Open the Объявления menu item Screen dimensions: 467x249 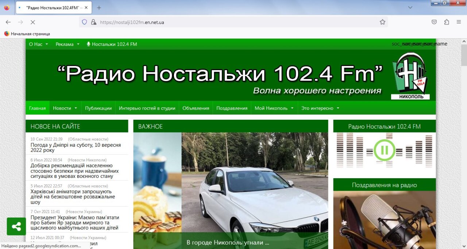[196, 108]
